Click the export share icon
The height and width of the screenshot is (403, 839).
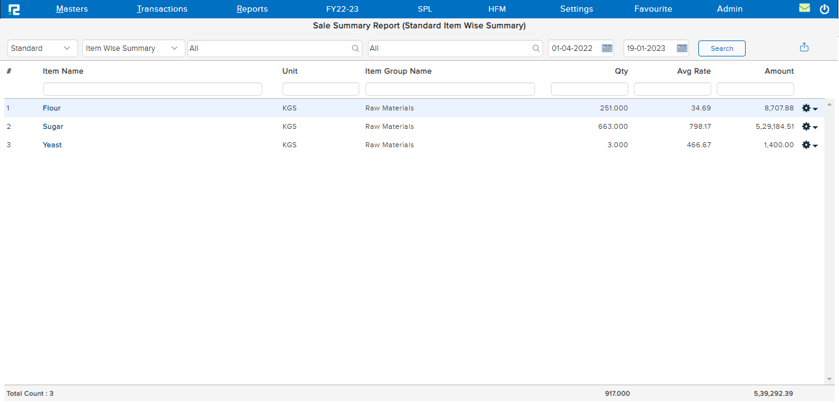click(x=804, y=48)
